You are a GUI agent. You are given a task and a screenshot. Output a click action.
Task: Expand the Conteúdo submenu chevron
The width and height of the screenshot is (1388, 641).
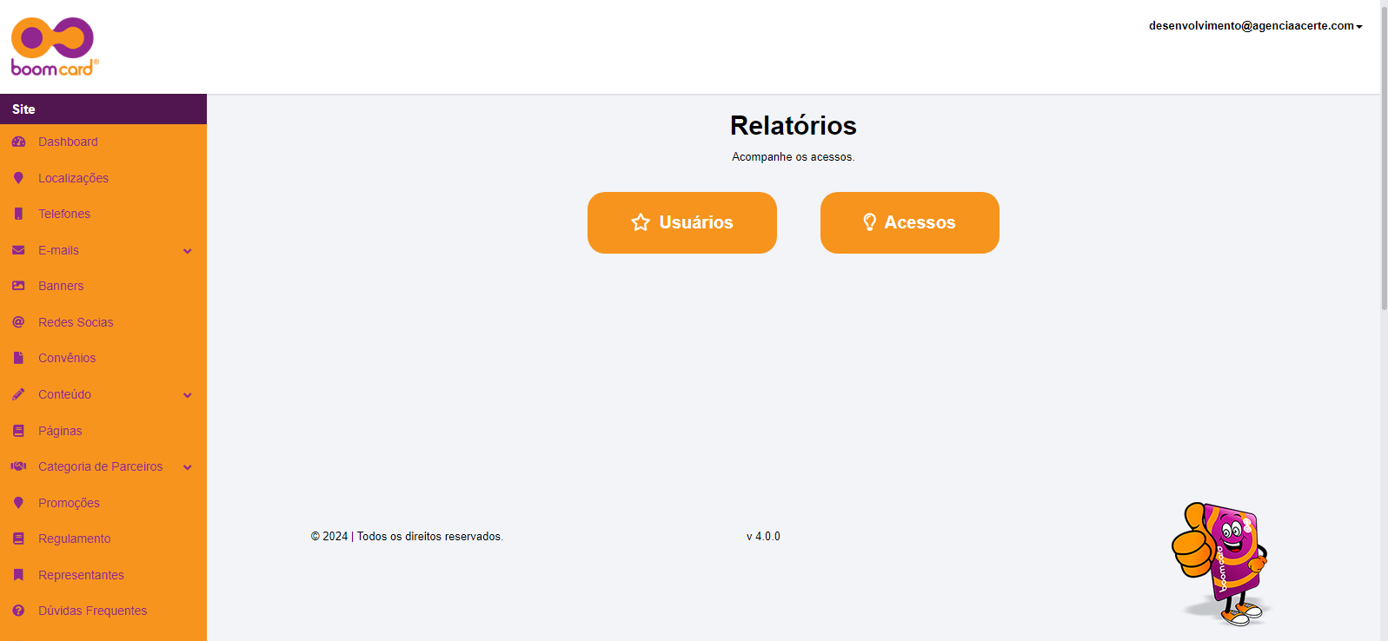pos(187,395)
